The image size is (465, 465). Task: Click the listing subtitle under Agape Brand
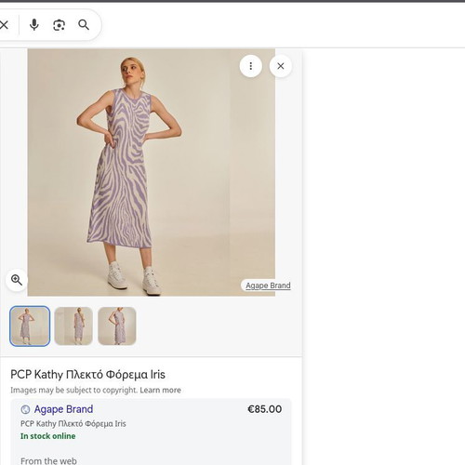73,424
